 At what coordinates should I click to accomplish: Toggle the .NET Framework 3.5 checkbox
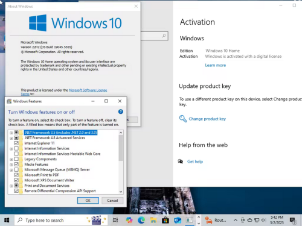click(x=16, y=133)
